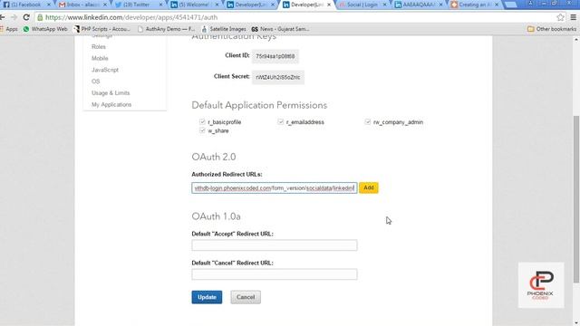
Task: Select the Client ID value
Action: (275, 56)
